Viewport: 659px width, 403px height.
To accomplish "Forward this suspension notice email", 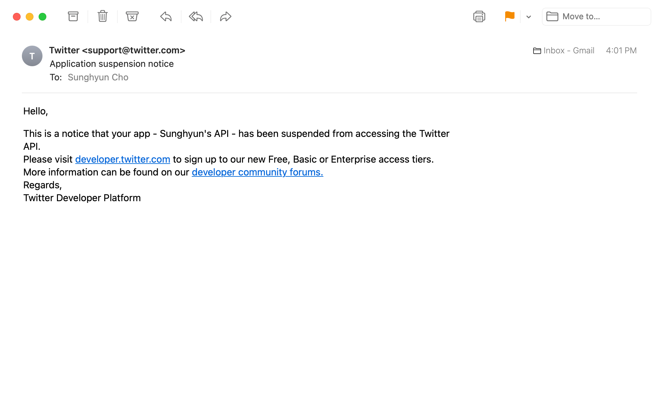I will tap(226, 16).
